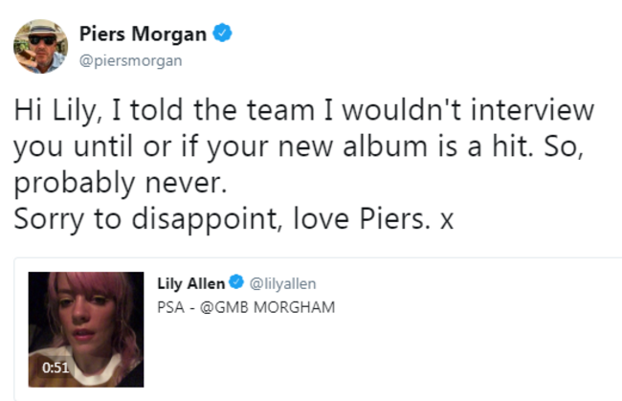This screenshot has width=622, height=401.
Task: Open the @lilyallen handle link
Action: pos(282,284)
